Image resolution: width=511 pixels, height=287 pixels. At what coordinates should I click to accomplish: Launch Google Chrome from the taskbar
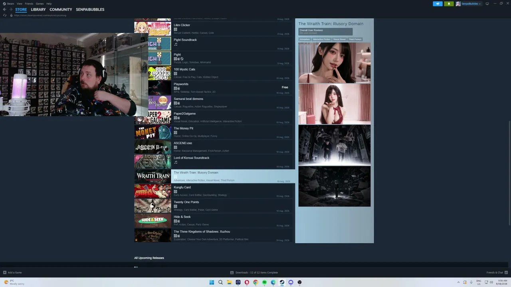[x=255, y=282]
